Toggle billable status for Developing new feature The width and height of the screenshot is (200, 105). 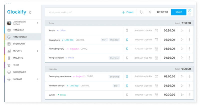[x=127, y=77]
